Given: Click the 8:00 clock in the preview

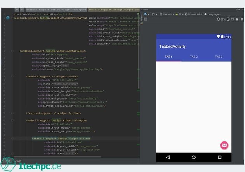Looking at the screenshot, I should coord(227,37).
